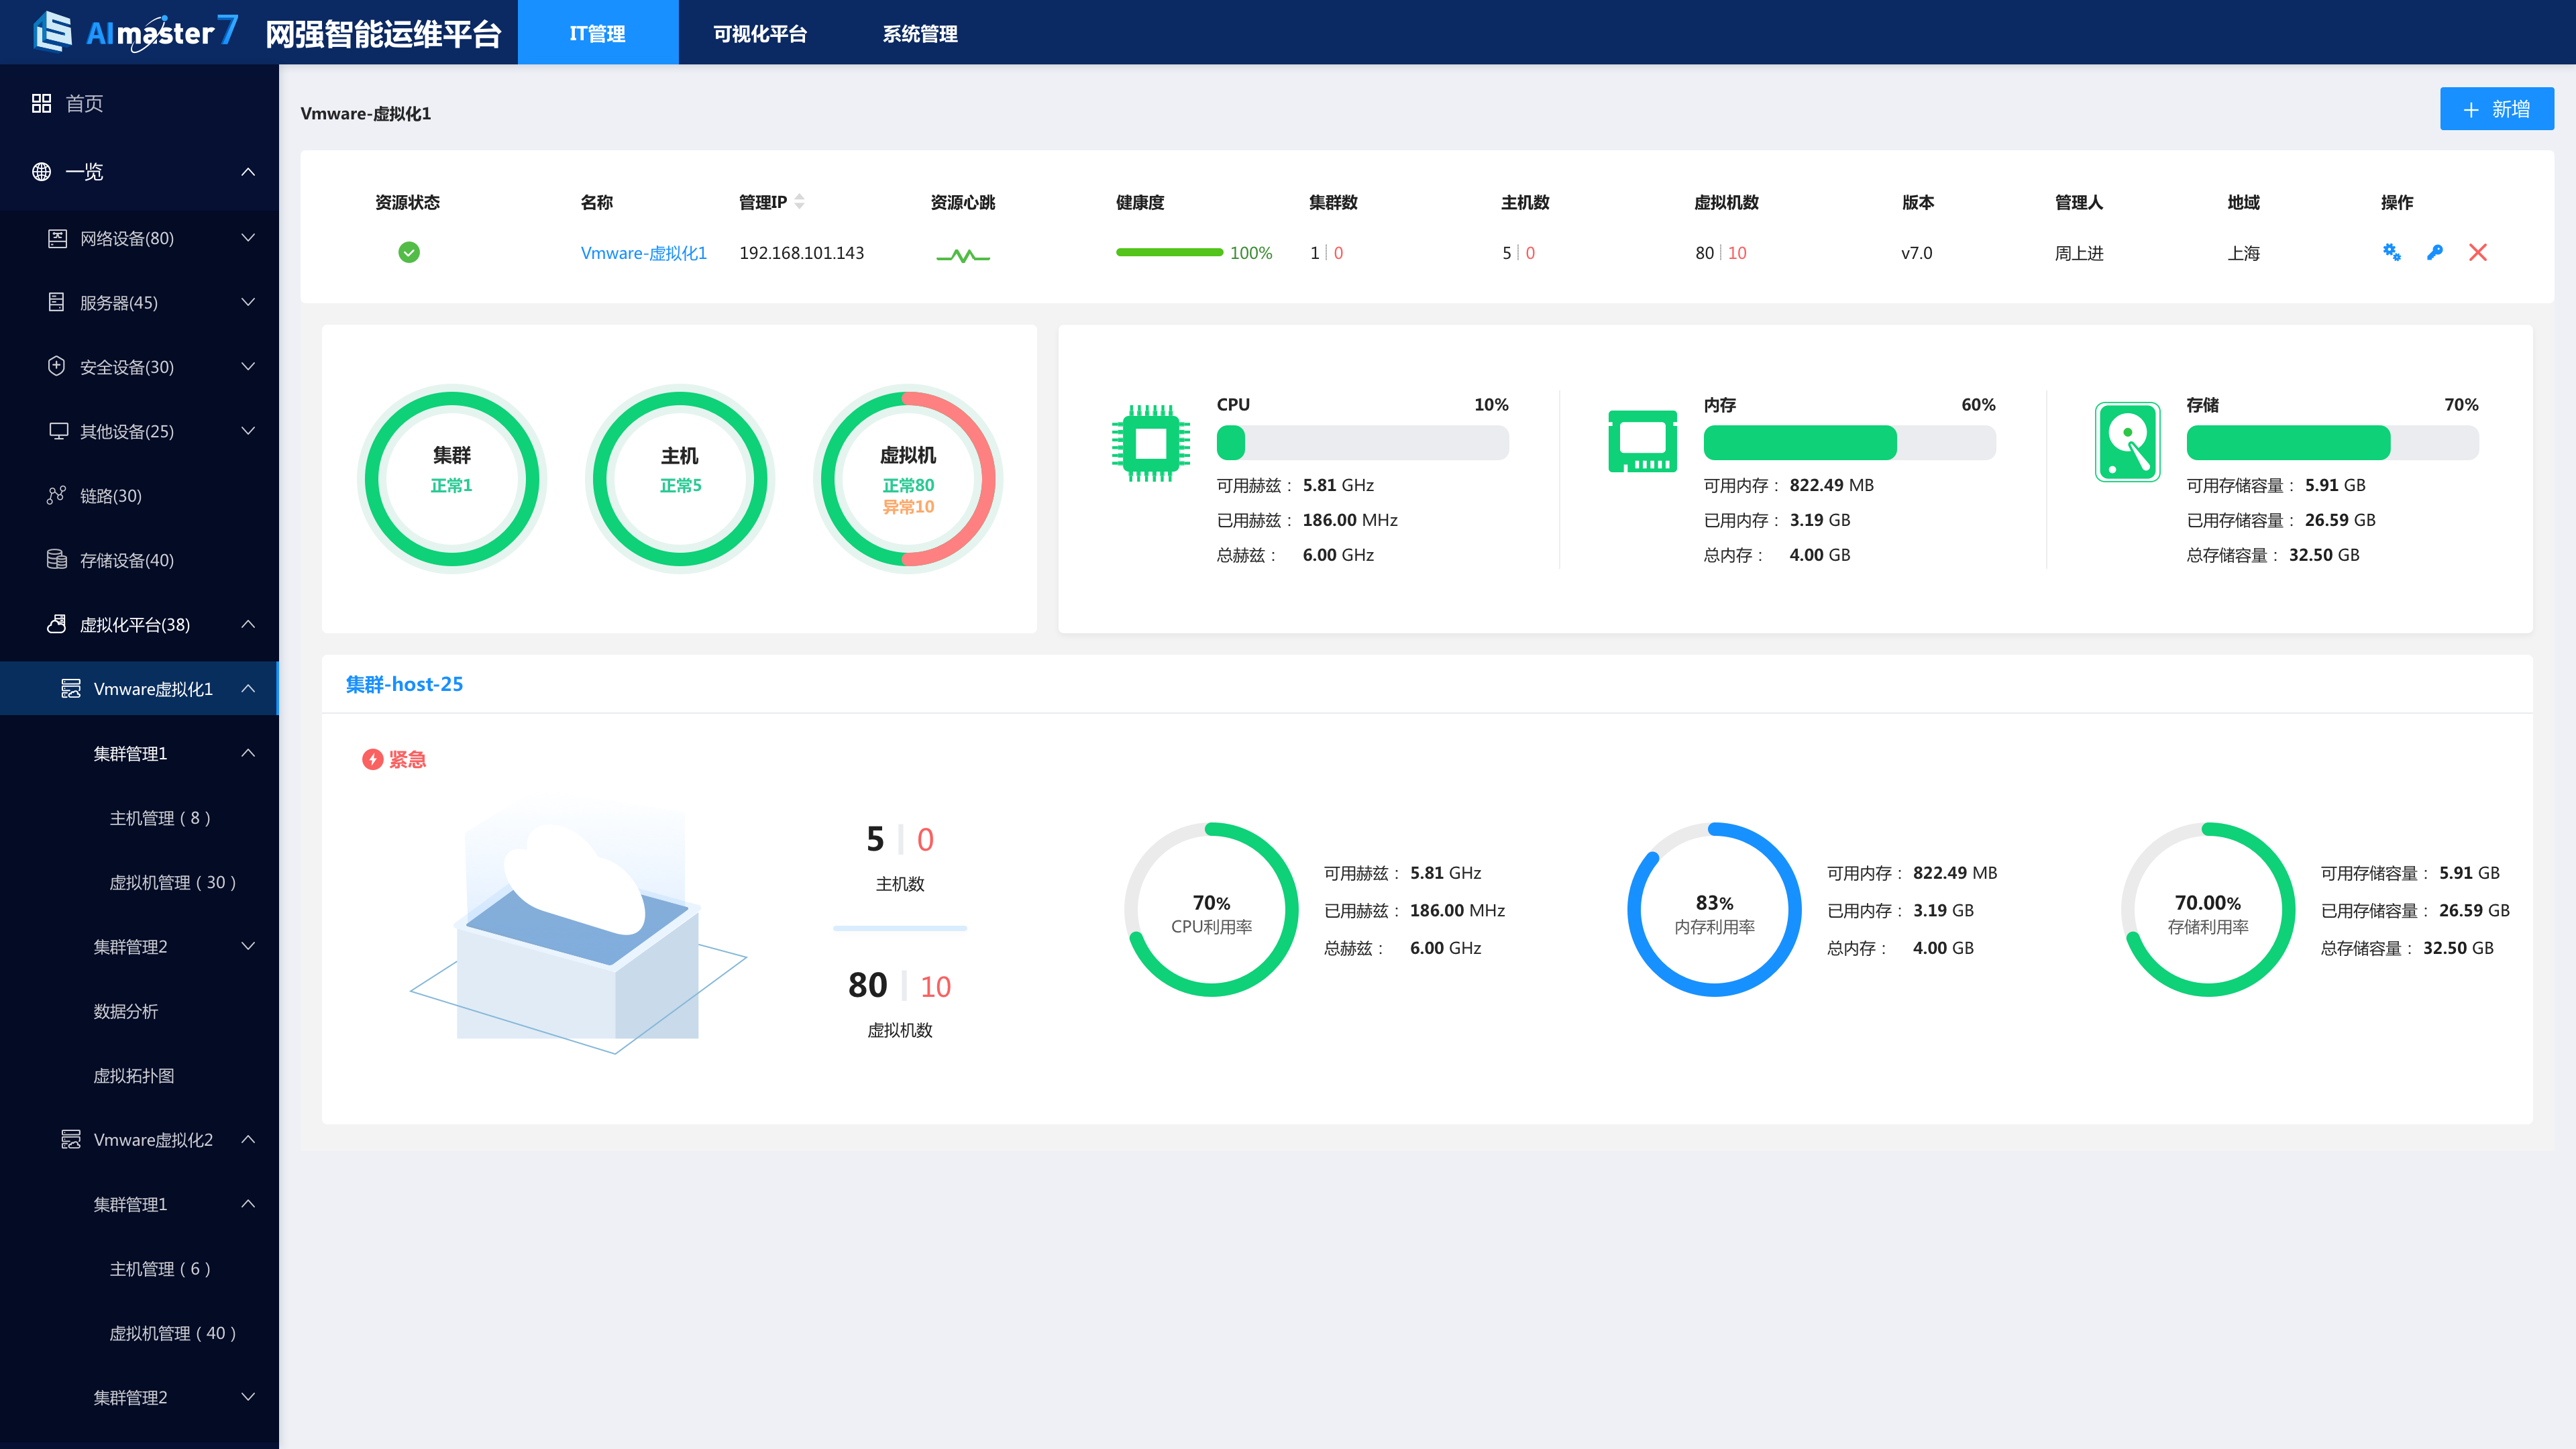Click the 虚拟化平台 sidebar icon
Screen dimensions: 2576x1449
pyautogui.click(x=57, y=624)
